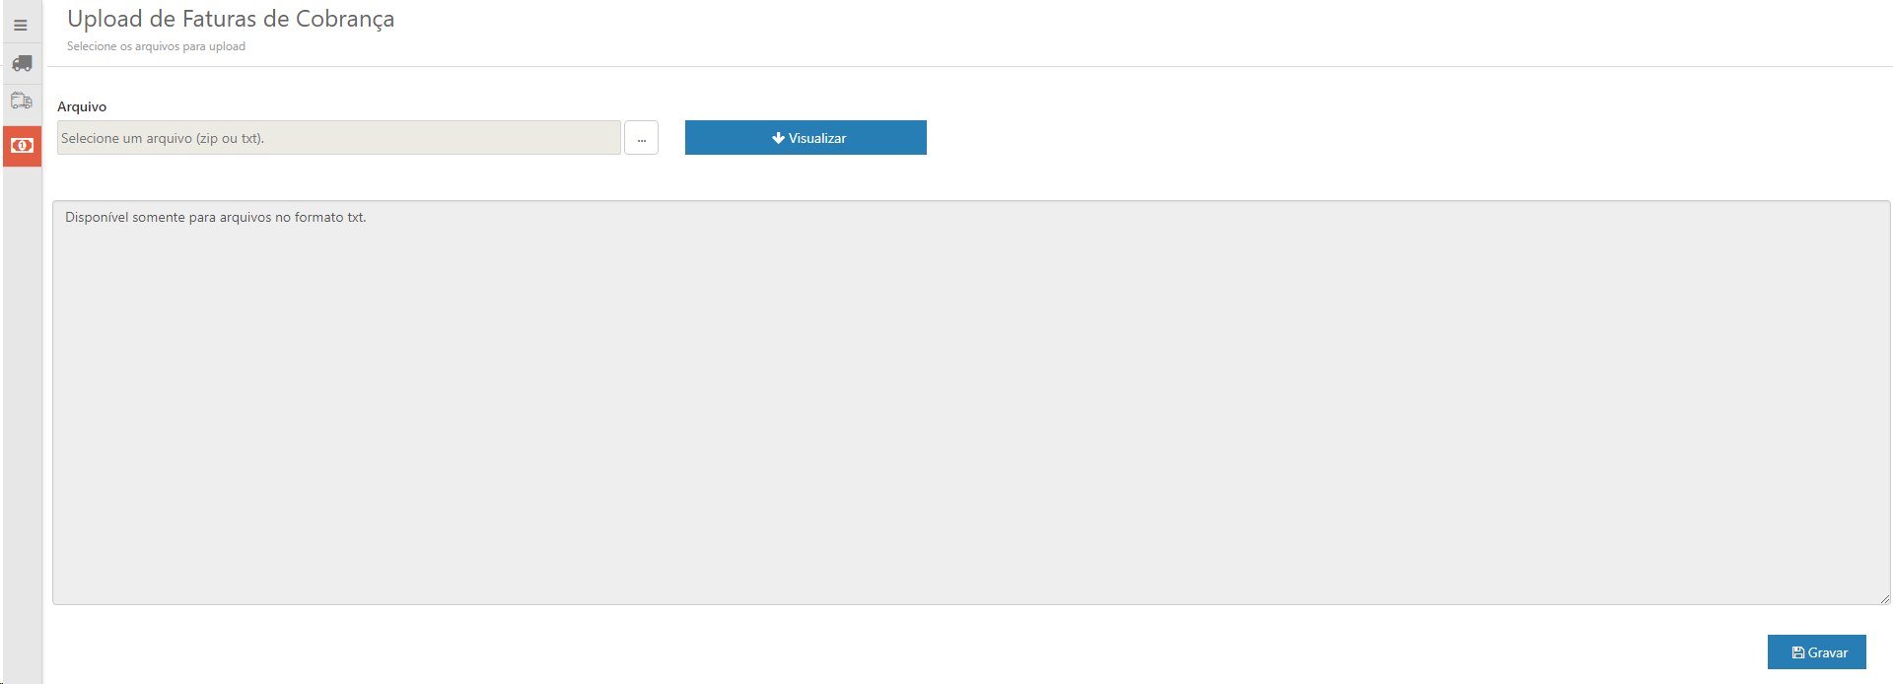
Task: Click the preview text area resize handle
Action: click(x=1884, y=598)
